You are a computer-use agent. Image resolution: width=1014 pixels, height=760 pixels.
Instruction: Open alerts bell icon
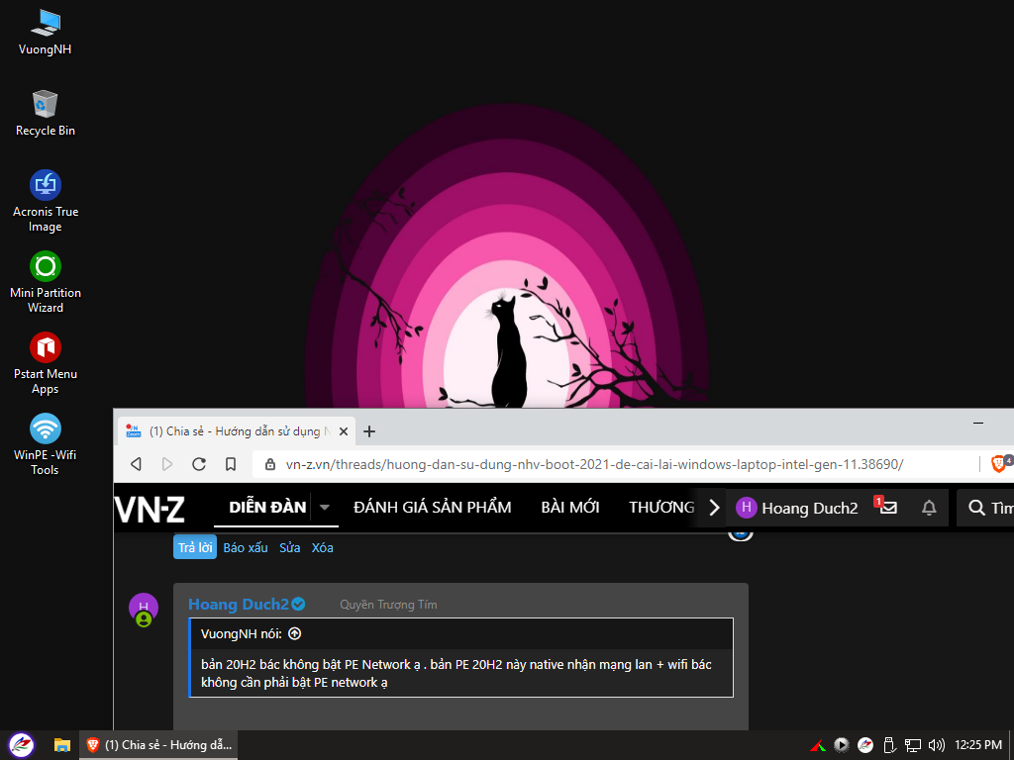(929, 508)
